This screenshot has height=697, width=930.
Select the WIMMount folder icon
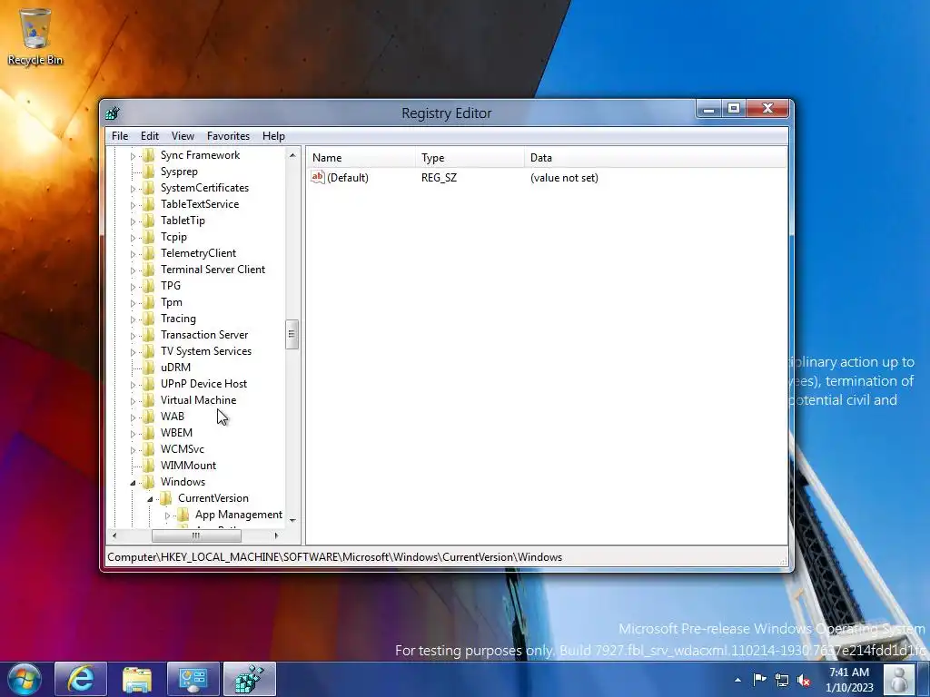[149, 466]
